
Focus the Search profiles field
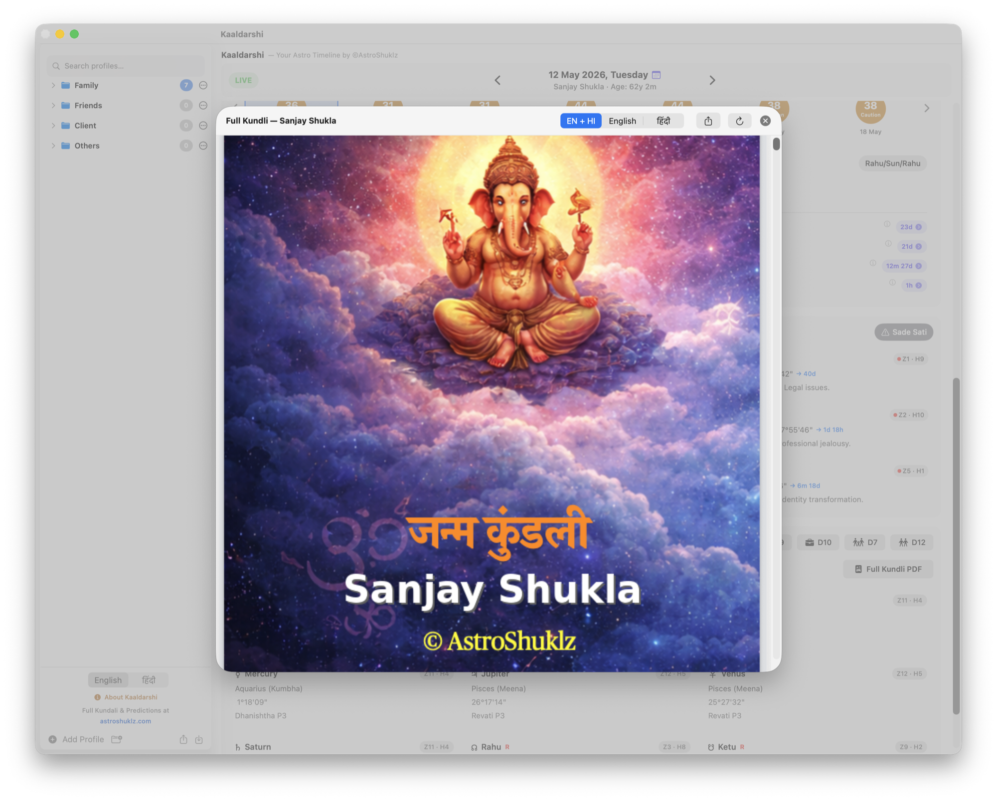coord(126,66)
